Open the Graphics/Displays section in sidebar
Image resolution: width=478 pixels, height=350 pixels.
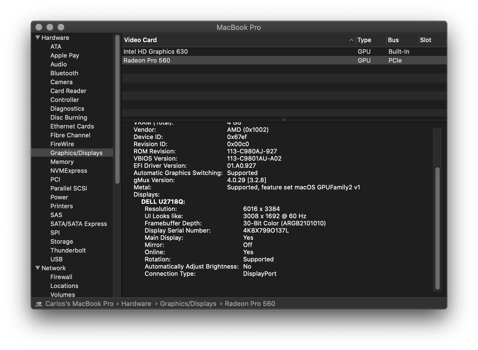coord(76,153)
